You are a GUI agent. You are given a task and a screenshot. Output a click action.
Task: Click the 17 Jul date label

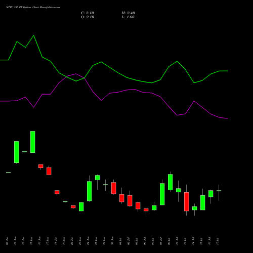pyautogui.click(x=218, y=241)
